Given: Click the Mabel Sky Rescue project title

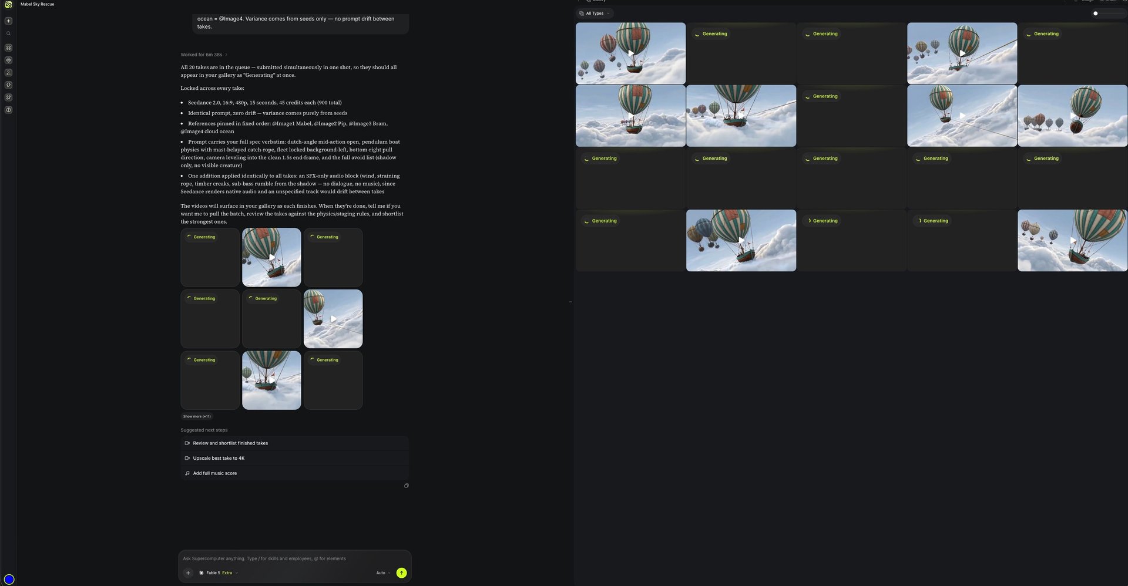Looking at the screenshot, I should click(37, 4).
